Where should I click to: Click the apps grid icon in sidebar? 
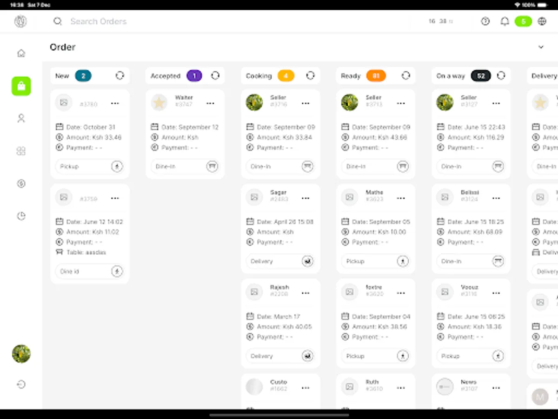(21, 151)
